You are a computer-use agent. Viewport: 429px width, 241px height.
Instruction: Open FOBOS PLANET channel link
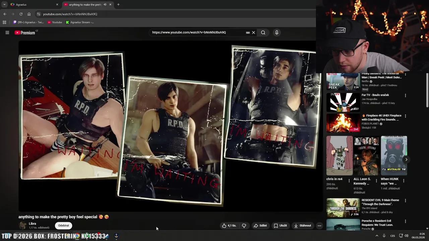click(x=370, y=124)
